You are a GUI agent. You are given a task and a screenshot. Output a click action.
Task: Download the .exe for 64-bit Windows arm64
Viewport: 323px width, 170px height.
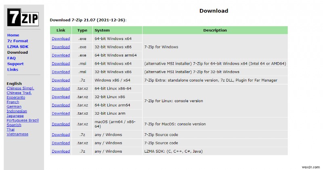tap(61, 55)
